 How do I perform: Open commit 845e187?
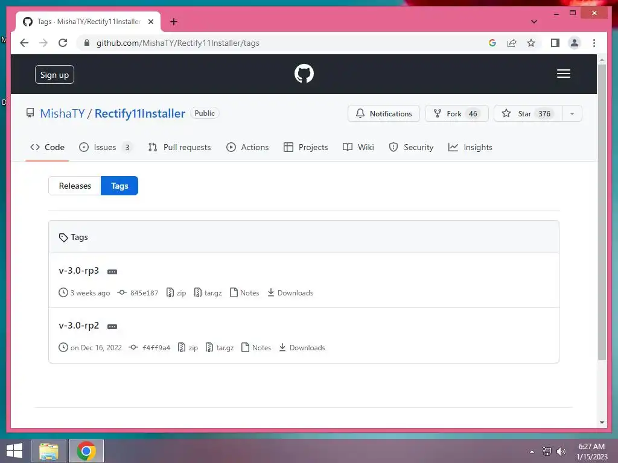click(x=138, y=293)
